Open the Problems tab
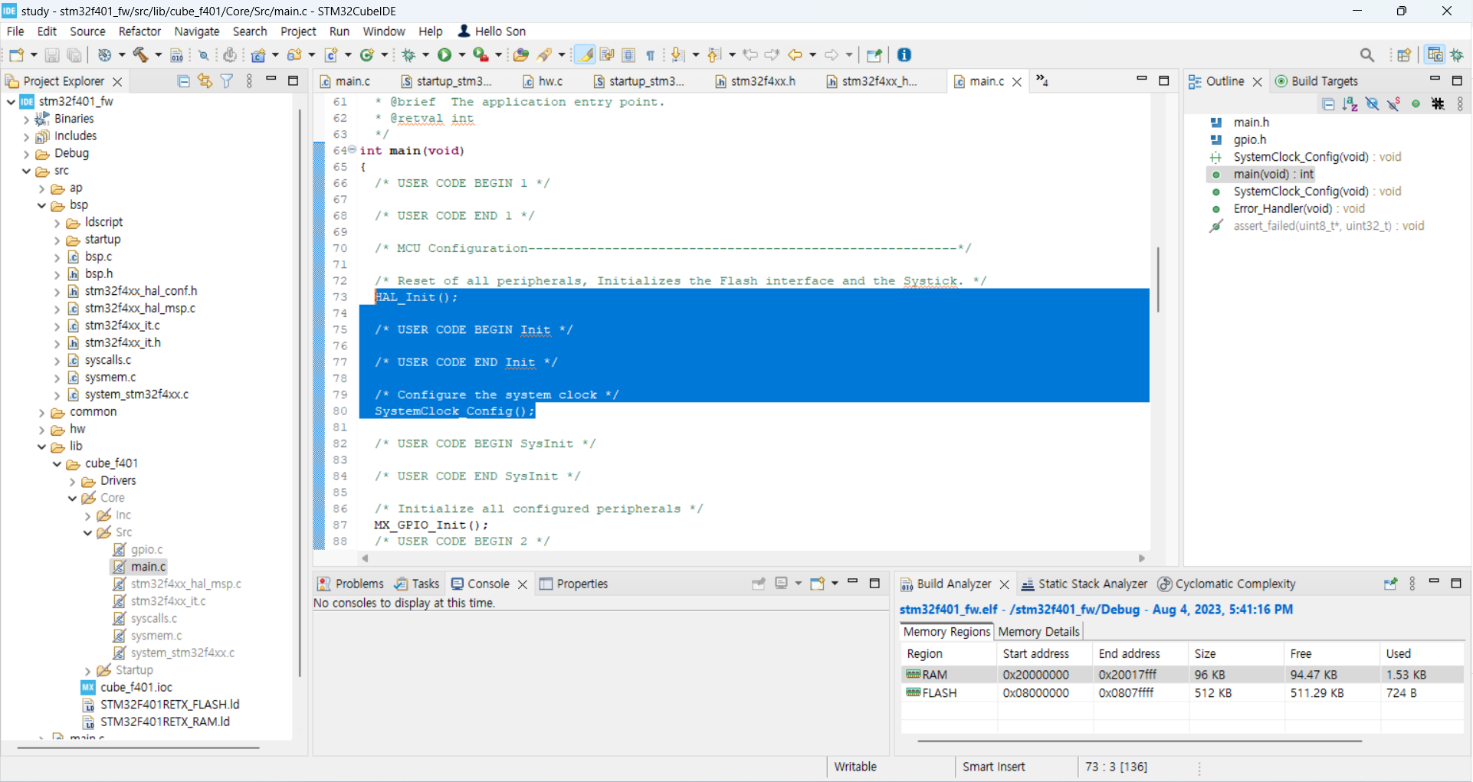Viewport: 1473px width, 782px height. [350, 584]
